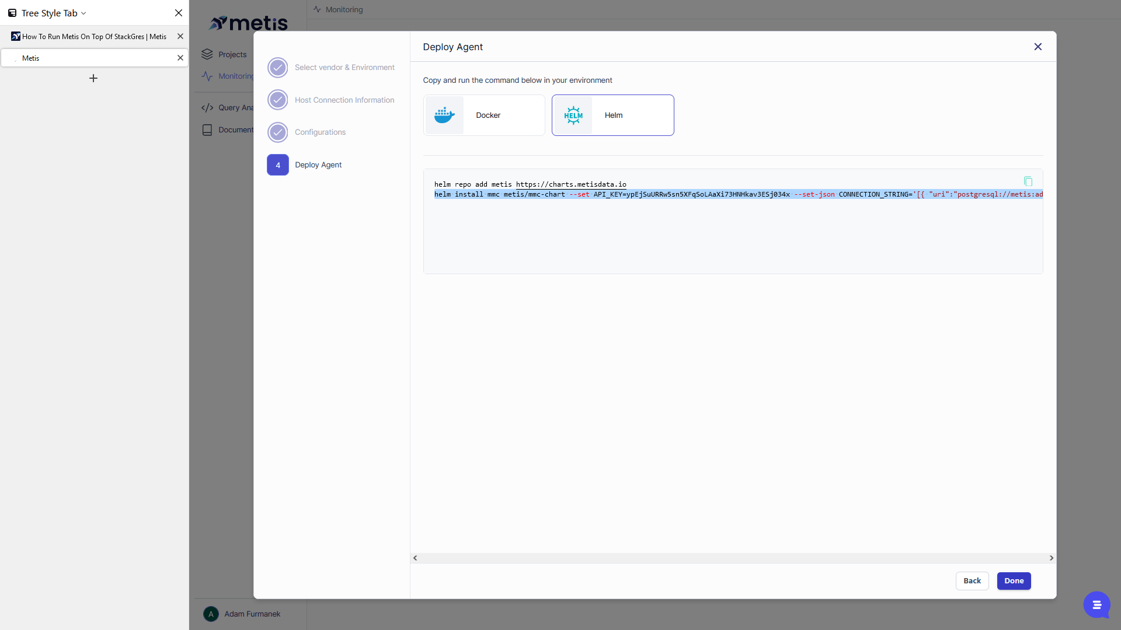The image size is (1121, 630).
Task: Open Projects in Metis sidebar
Action: 232,55
